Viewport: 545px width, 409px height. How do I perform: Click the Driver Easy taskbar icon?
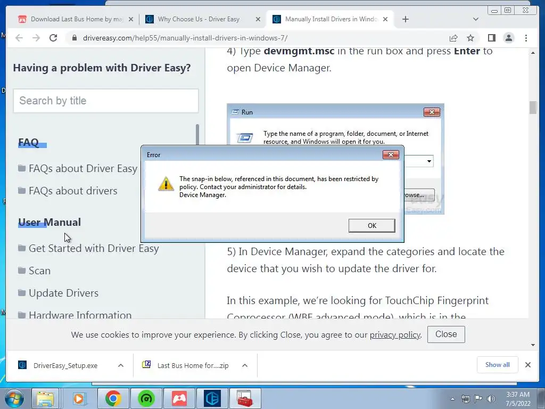212,398
